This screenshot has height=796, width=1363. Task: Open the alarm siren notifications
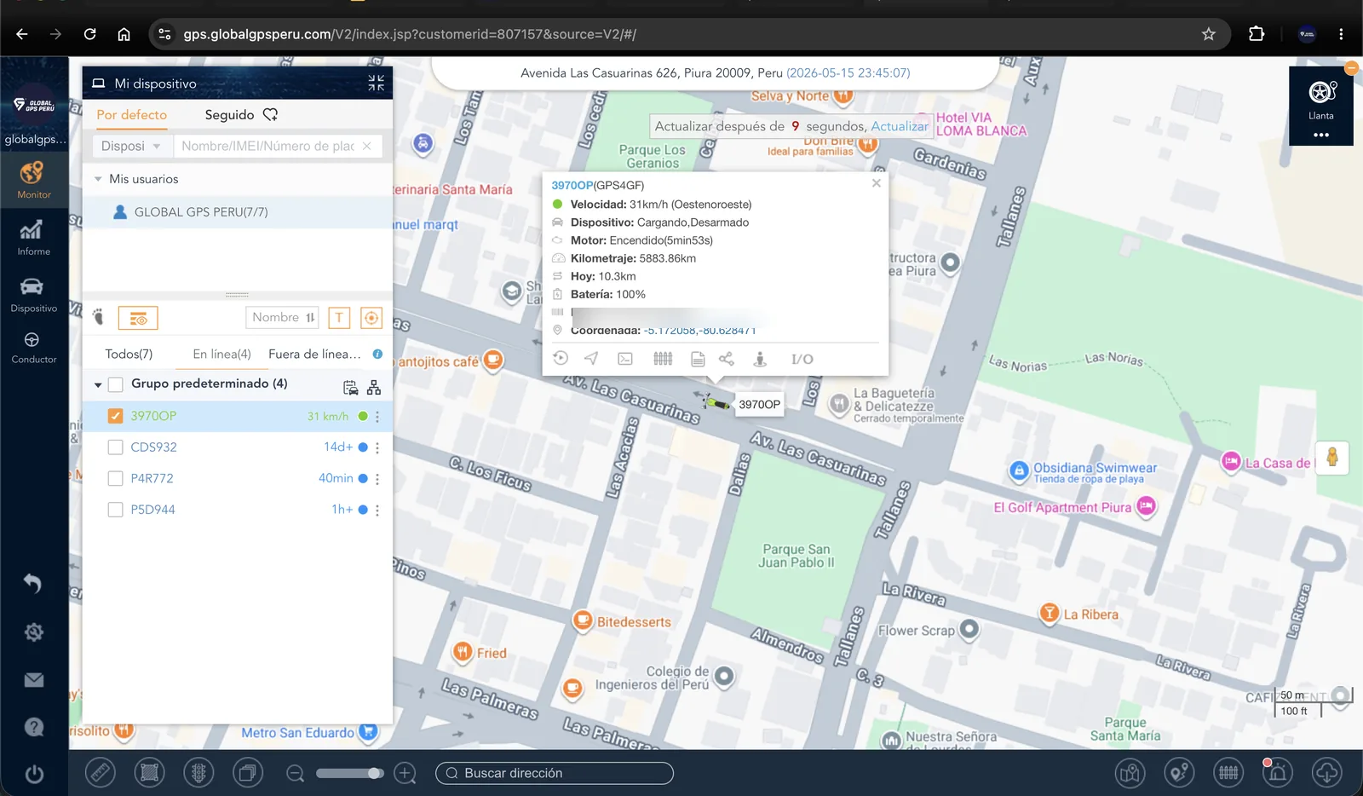[x=1277, y=773]
